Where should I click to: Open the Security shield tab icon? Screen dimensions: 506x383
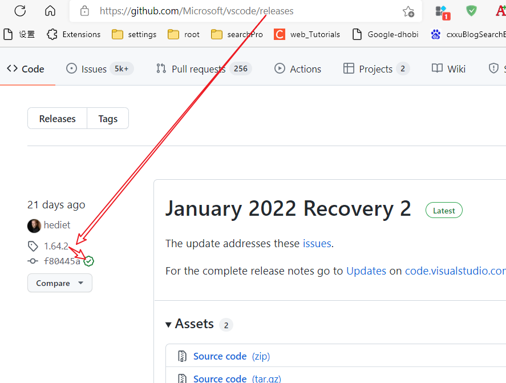tap(493, 68)
